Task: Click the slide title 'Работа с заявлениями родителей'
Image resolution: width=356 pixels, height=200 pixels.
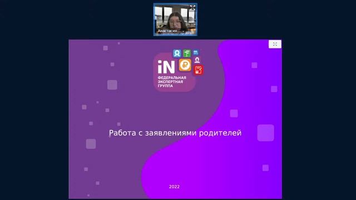Action: pyautogui.click(x=175, y=133)
